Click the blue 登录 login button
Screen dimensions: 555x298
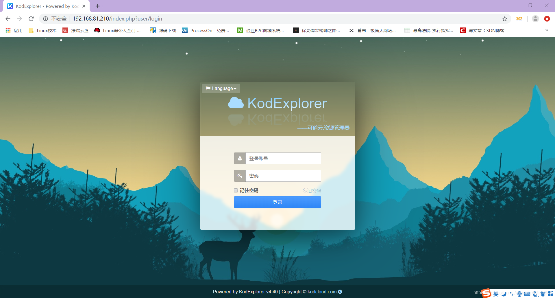(277, 202)
